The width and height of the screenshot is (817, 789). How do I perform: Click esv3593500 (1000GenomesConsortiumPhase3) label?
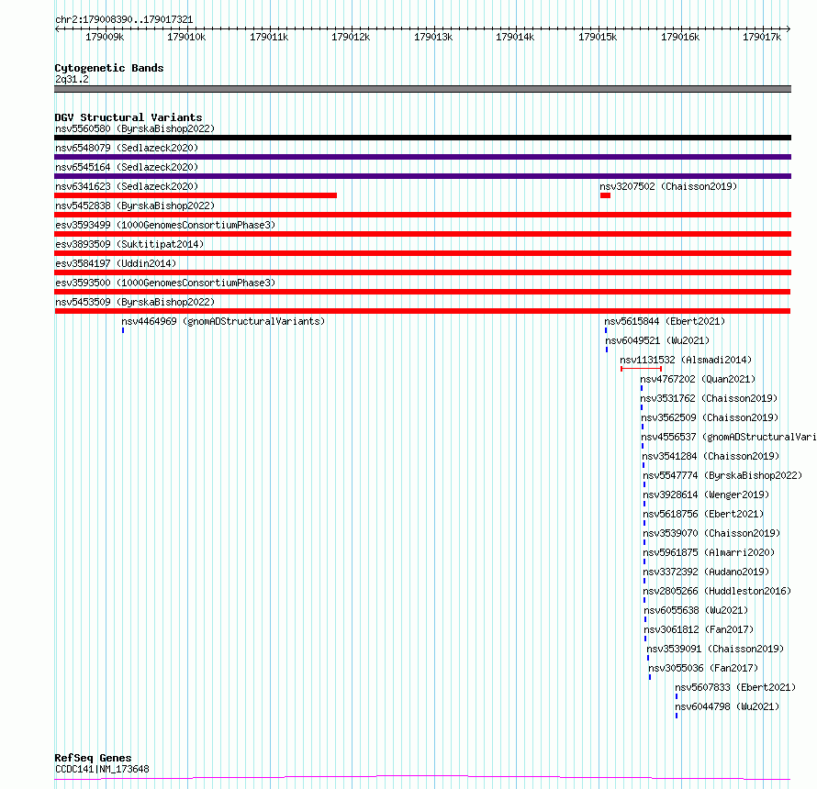tap(165, 283)
